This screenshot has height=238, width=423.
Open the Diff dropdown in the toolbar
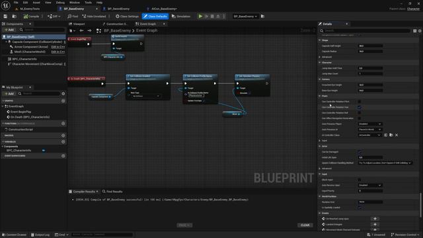[54, 17]
